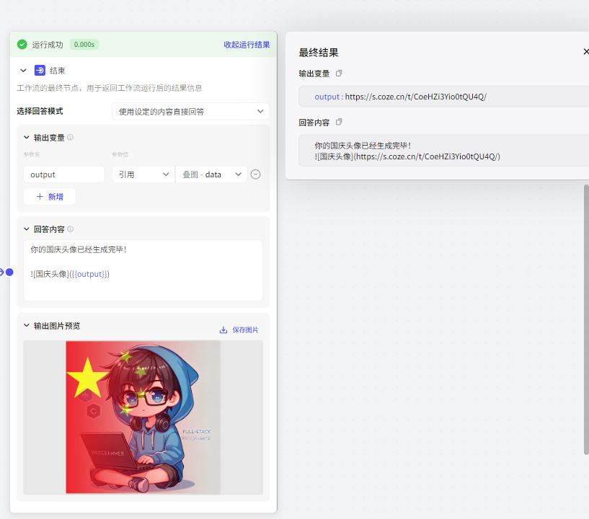
Task: Click inside the 回答内容 text editor
Action: [143, 270]
